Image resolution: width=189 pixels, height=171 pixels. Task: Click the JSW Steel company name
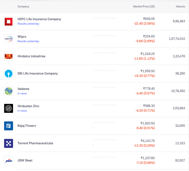(x=25, y=161)
